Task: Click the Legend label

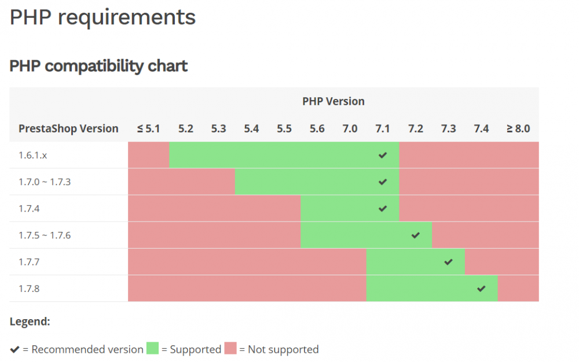Action: click(30, 322)
